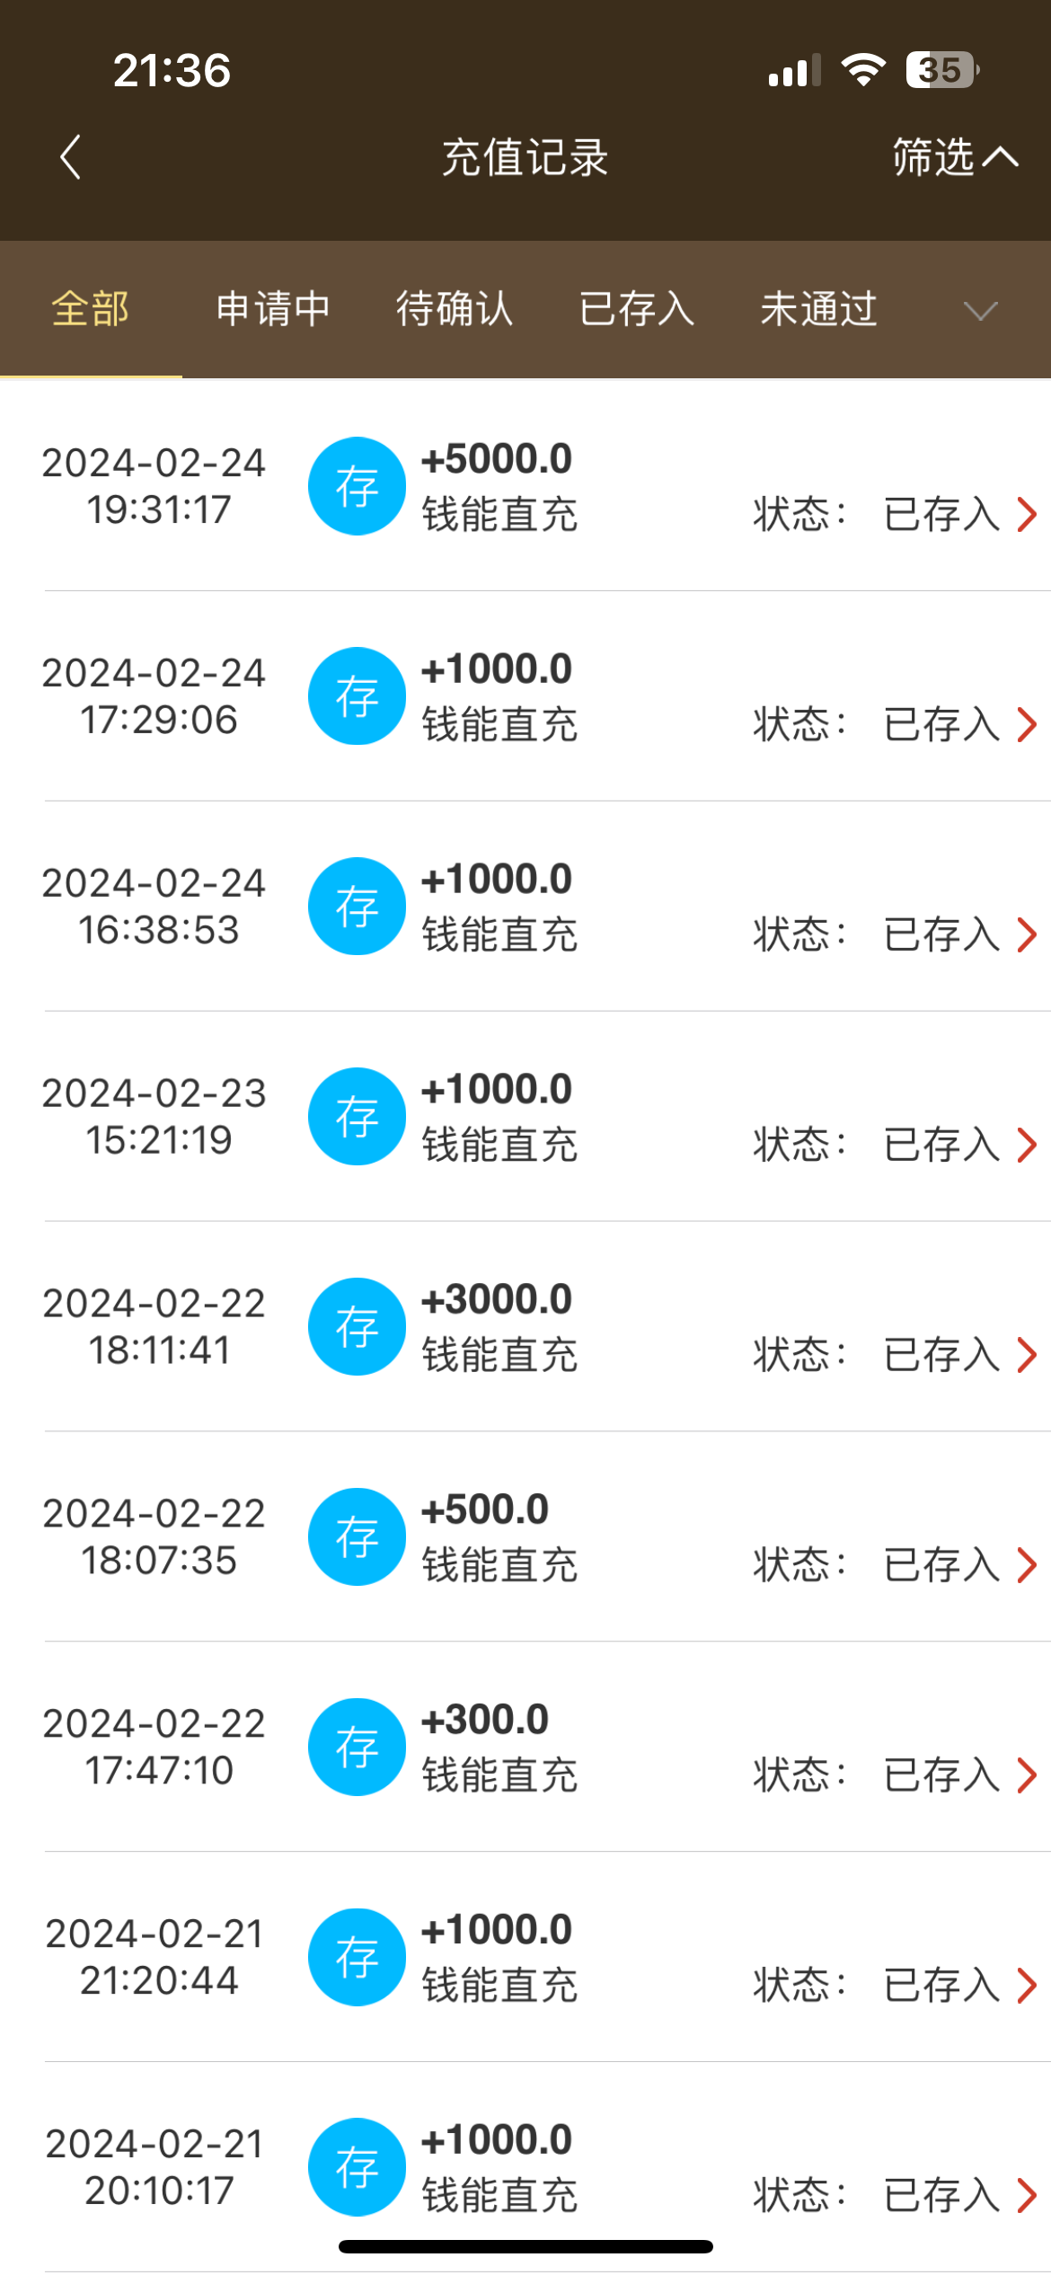Viewport: 1051px width, 2275px height.
Task: Open details arrow for +3000.0 record
Action: (x=1027, y=1355)
